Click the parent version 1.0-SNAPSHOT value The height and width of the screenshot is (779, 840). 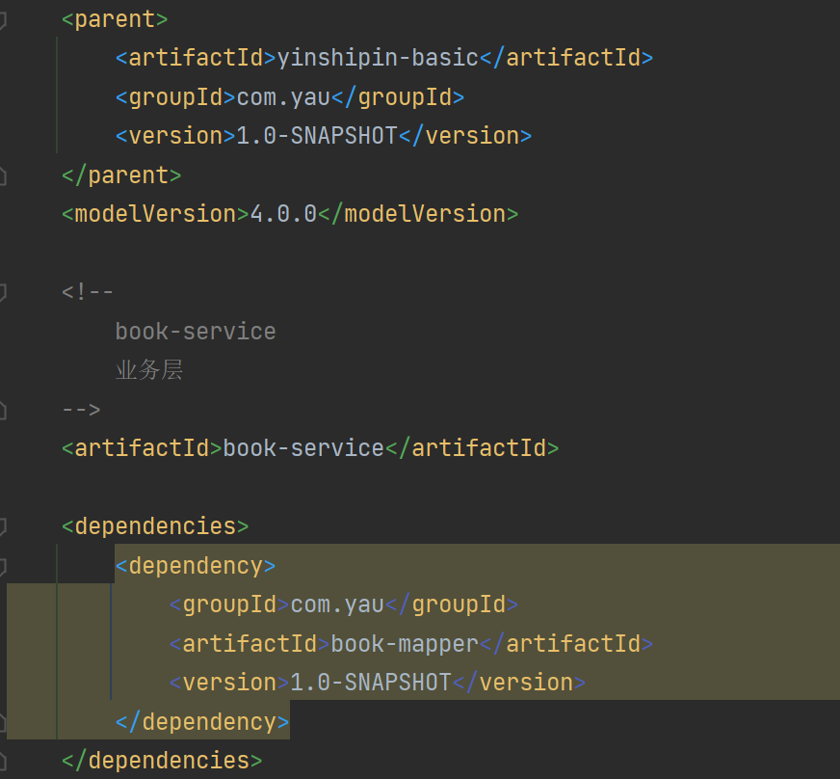(317, 136)
